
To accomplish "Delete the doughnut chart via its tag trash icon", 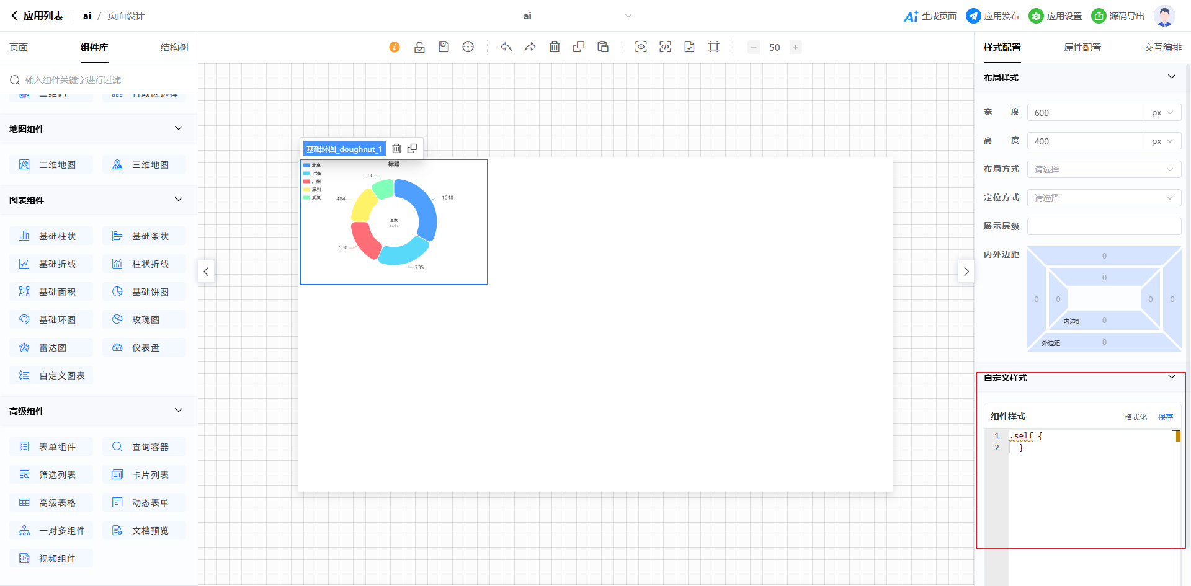I will 396,149.
